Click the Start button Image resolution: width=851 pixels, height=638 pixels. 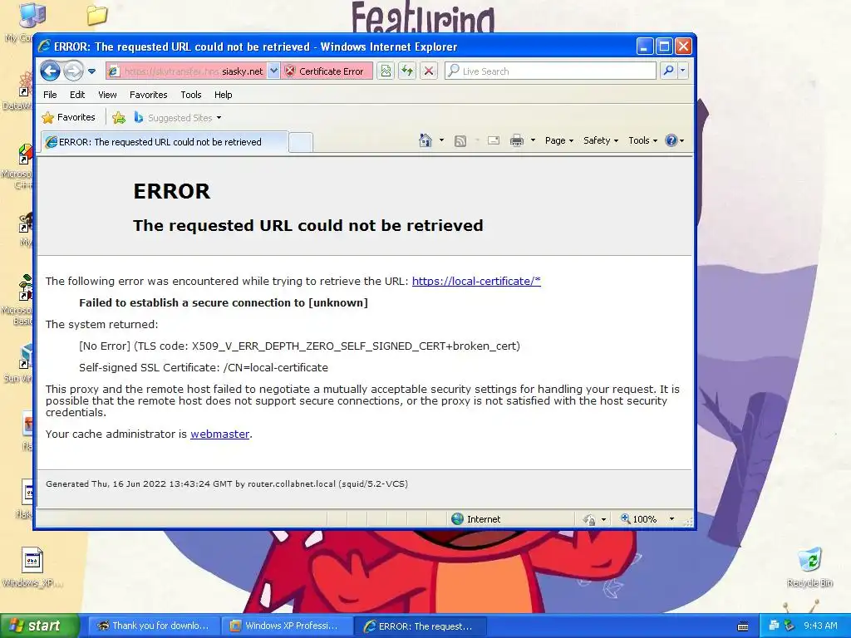click(39, 626)
